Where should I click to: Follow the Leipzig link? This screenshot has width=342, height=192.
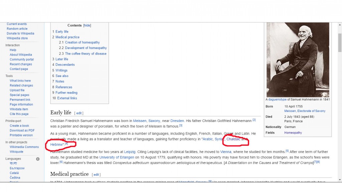tap(130, 152)
